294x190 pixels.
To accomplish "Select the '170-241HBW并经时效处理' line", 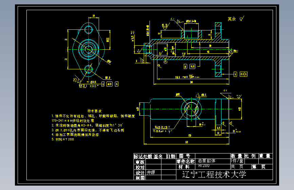I will click(73, 121).
